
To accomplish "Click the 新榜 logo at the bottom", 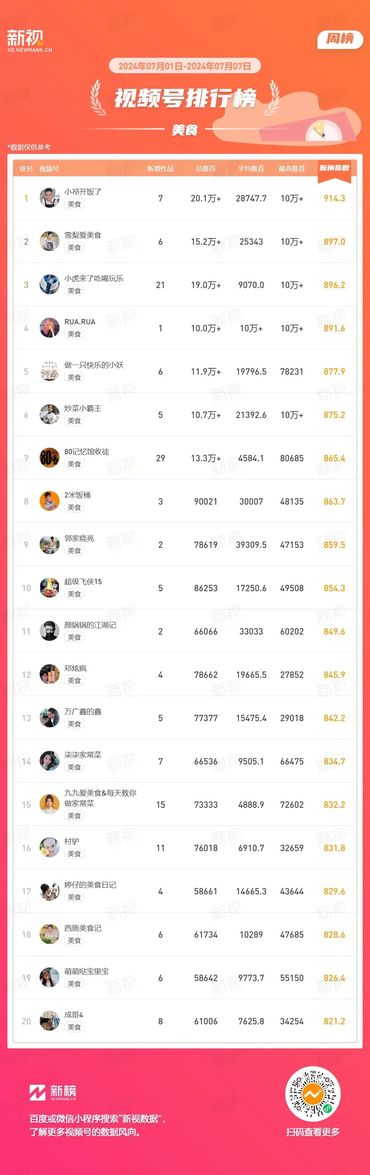I will point(53,1092).
